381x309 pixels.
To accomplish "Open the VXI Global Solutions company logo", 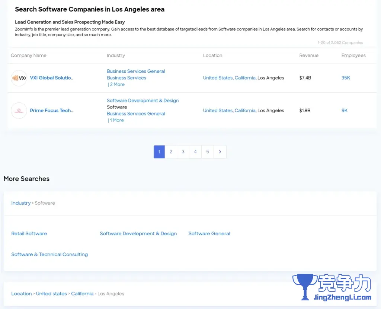I will 19,78.
